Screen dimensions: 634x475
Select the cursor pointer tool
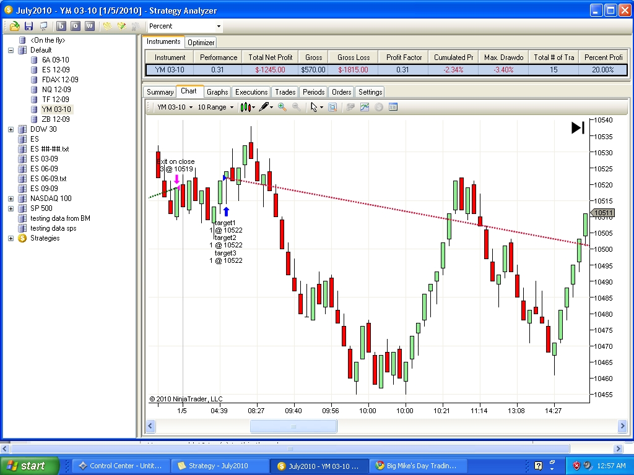(x=314, y=107)
